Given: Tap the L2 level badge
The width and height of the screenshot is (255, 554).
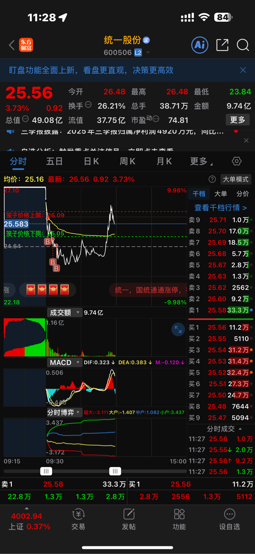Looking at the screenshot, I should click(138, 53).
